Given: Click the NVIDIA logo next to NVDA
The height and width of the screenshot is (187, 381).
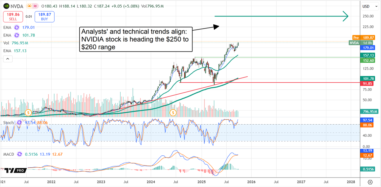Looking at the screenshot, I should 6,6.
